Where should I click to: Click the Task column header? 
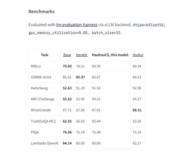pyautogui.click(x=44, y=55)
